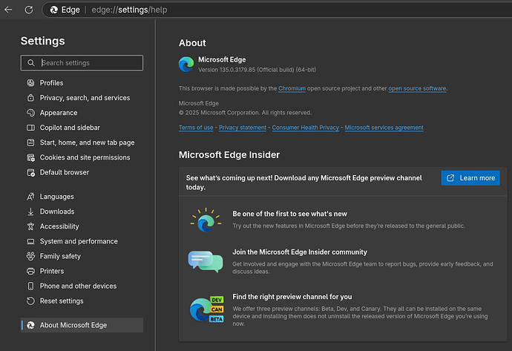The width and height of the screenshot is (512, 351).
Task: Select About Microsoft Edge
Action: pos(82,325)
